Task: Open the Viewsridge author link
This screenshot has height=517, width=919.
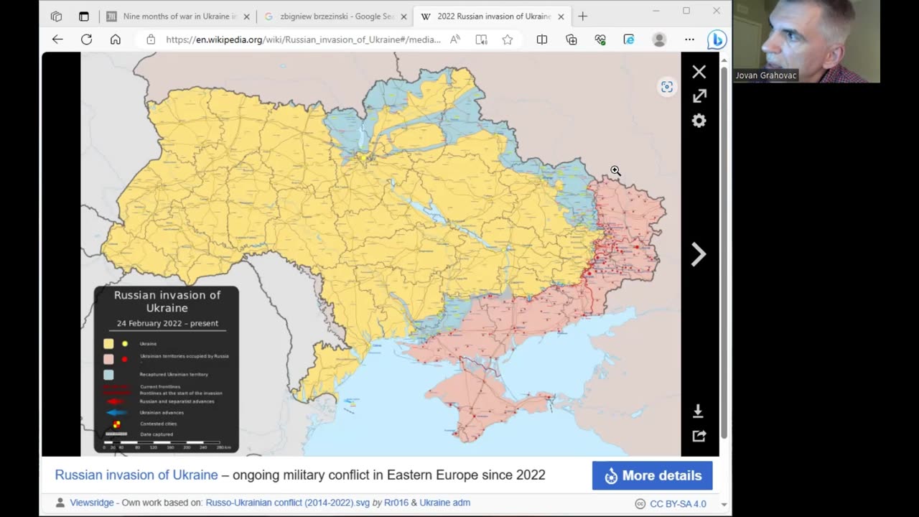Action: coord(92,503)
